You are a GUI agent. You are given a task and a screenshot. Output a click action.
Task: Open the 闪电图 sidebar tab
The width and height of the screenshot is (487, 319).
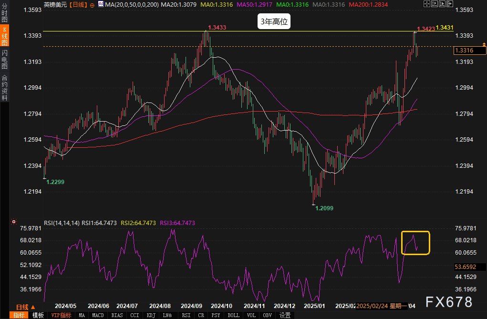[4, 60]
